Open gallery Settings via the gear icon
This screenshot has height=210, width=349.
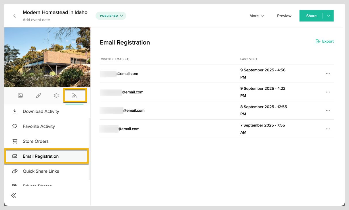(56, 95)
